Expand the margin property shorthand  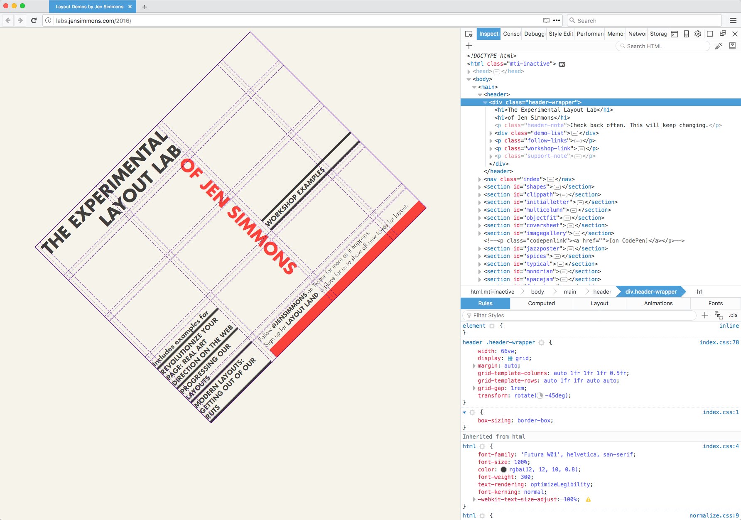[474, 366]
